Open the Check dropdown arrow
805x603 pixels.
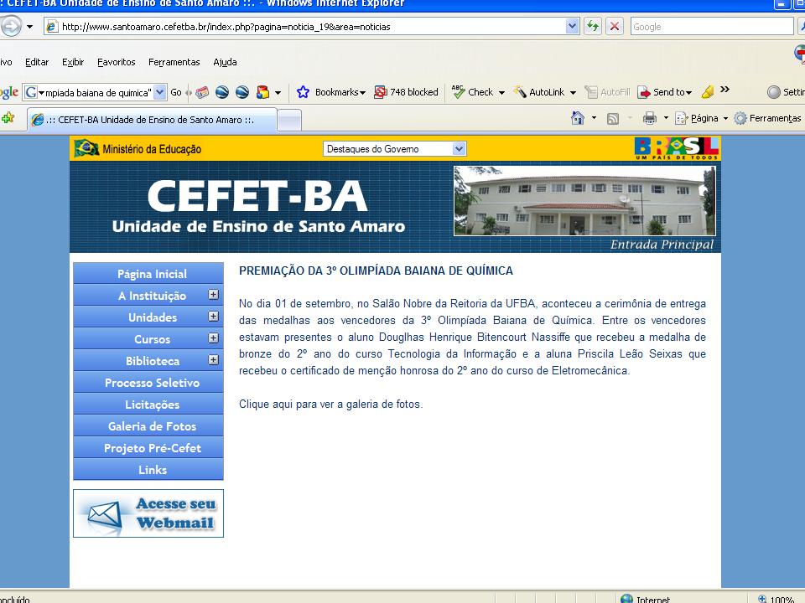(501, 93)
